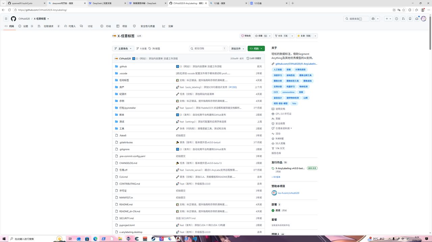Open the 打包/pyinstaller folder

128,108
